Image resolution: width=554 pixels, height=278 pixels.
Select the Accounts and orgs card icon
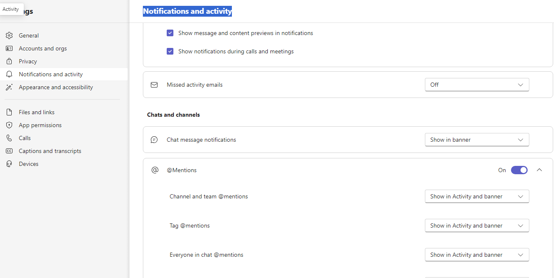[x=9, y=48]
